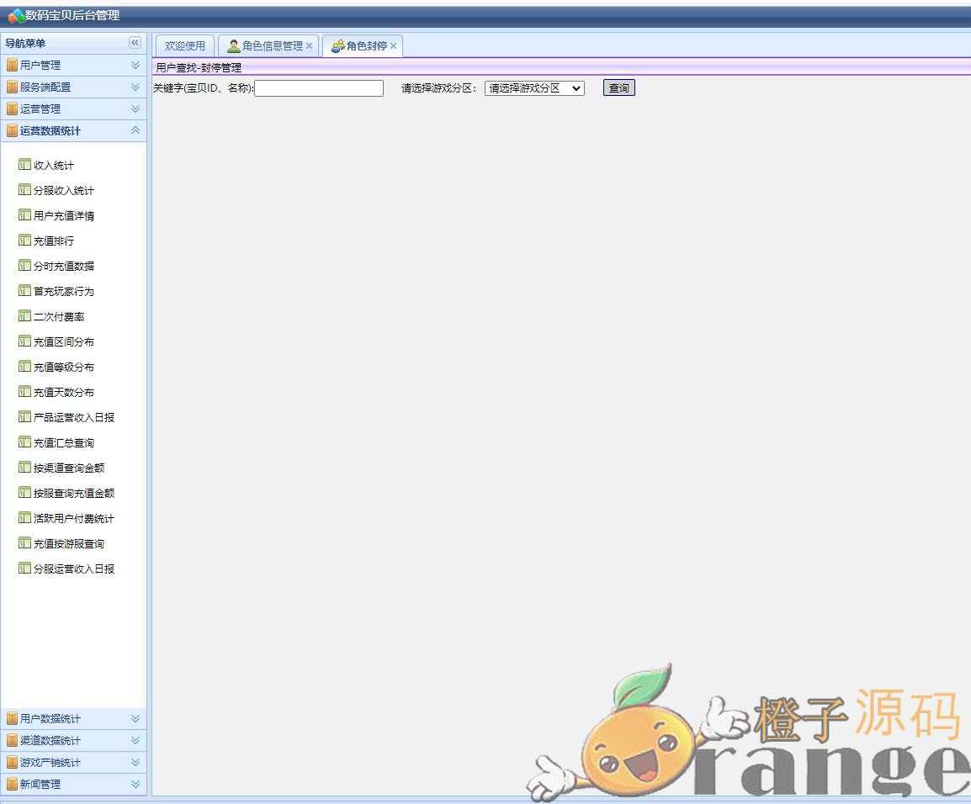Open the 请选择游戏分区 dropdown
971x804 pixels.
pos(534,88)
